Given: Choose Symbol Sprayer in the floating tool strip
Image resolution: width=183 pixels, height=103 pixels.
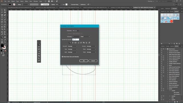Looking at the screenshot, I should click(39, 44).
